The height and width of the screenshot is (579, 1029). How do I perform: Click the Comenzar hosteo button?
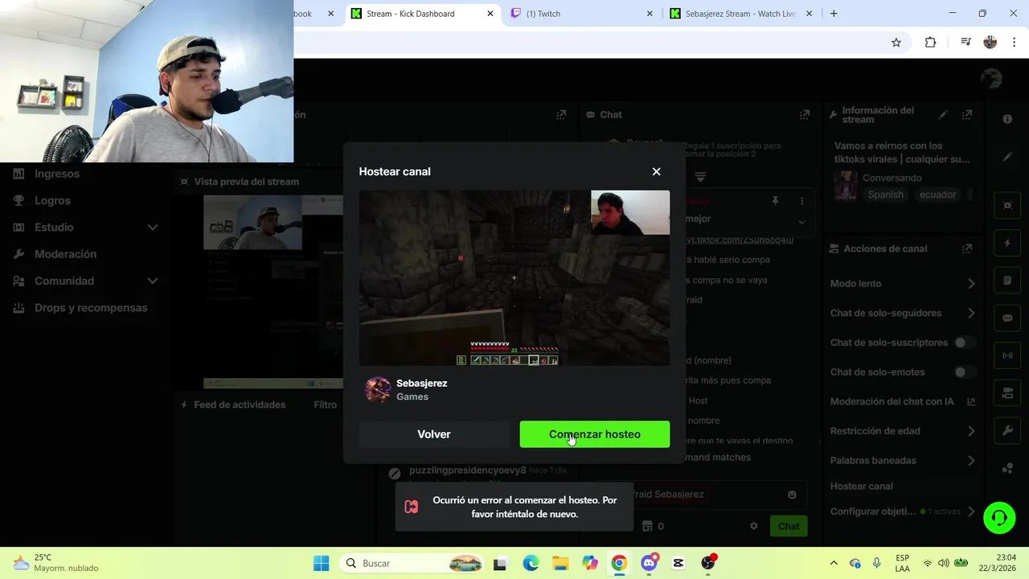594,434
